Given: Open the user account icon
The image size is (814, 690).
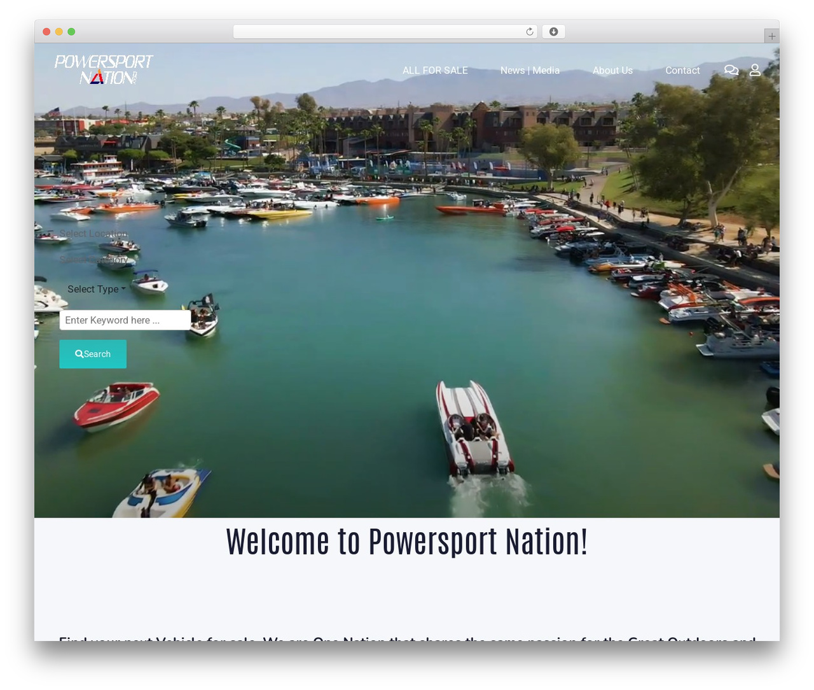Looking at the screenshot, I should point(755,70).
